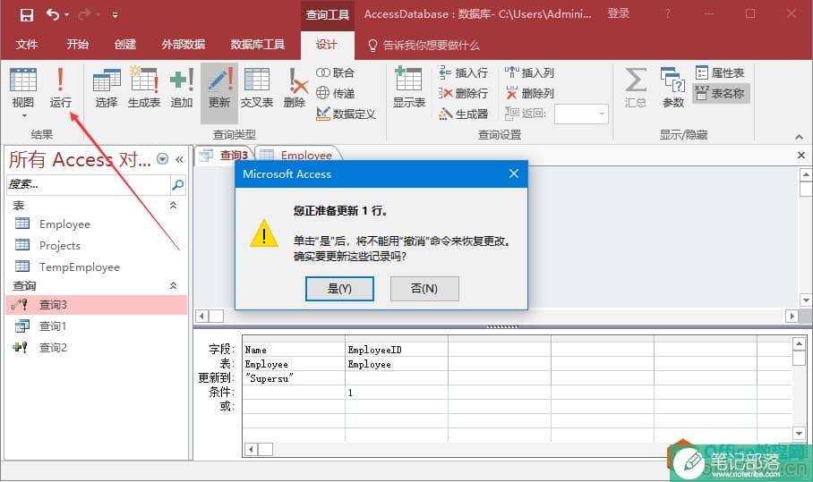
Task: Click the 传递 pass-through query option
Action: [336, 93]
